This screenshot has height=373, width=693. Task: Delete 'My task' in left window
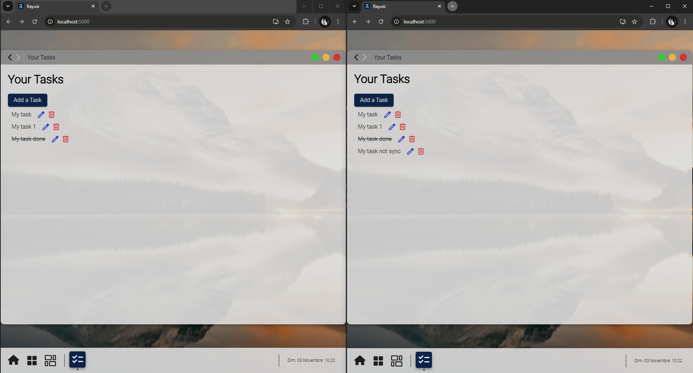click(52, 115)
